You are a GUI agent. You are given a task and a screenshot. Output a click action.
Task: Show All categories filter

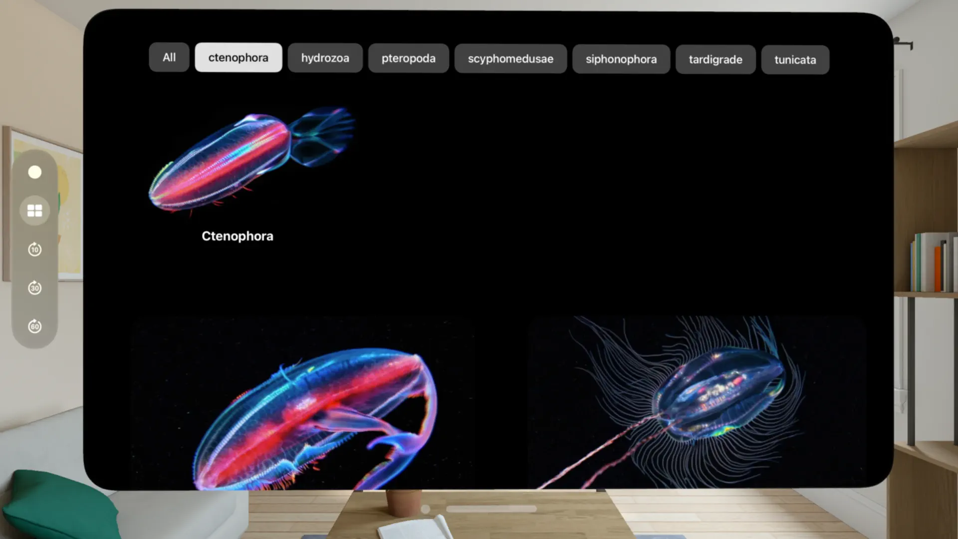click(169, 57)
